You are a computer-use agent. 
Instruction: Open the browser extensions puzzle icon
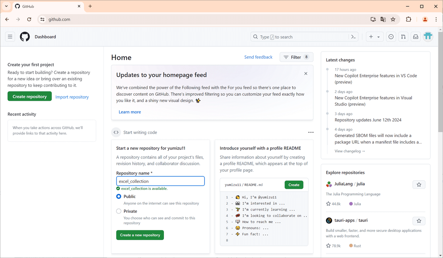tap(408, 19)
